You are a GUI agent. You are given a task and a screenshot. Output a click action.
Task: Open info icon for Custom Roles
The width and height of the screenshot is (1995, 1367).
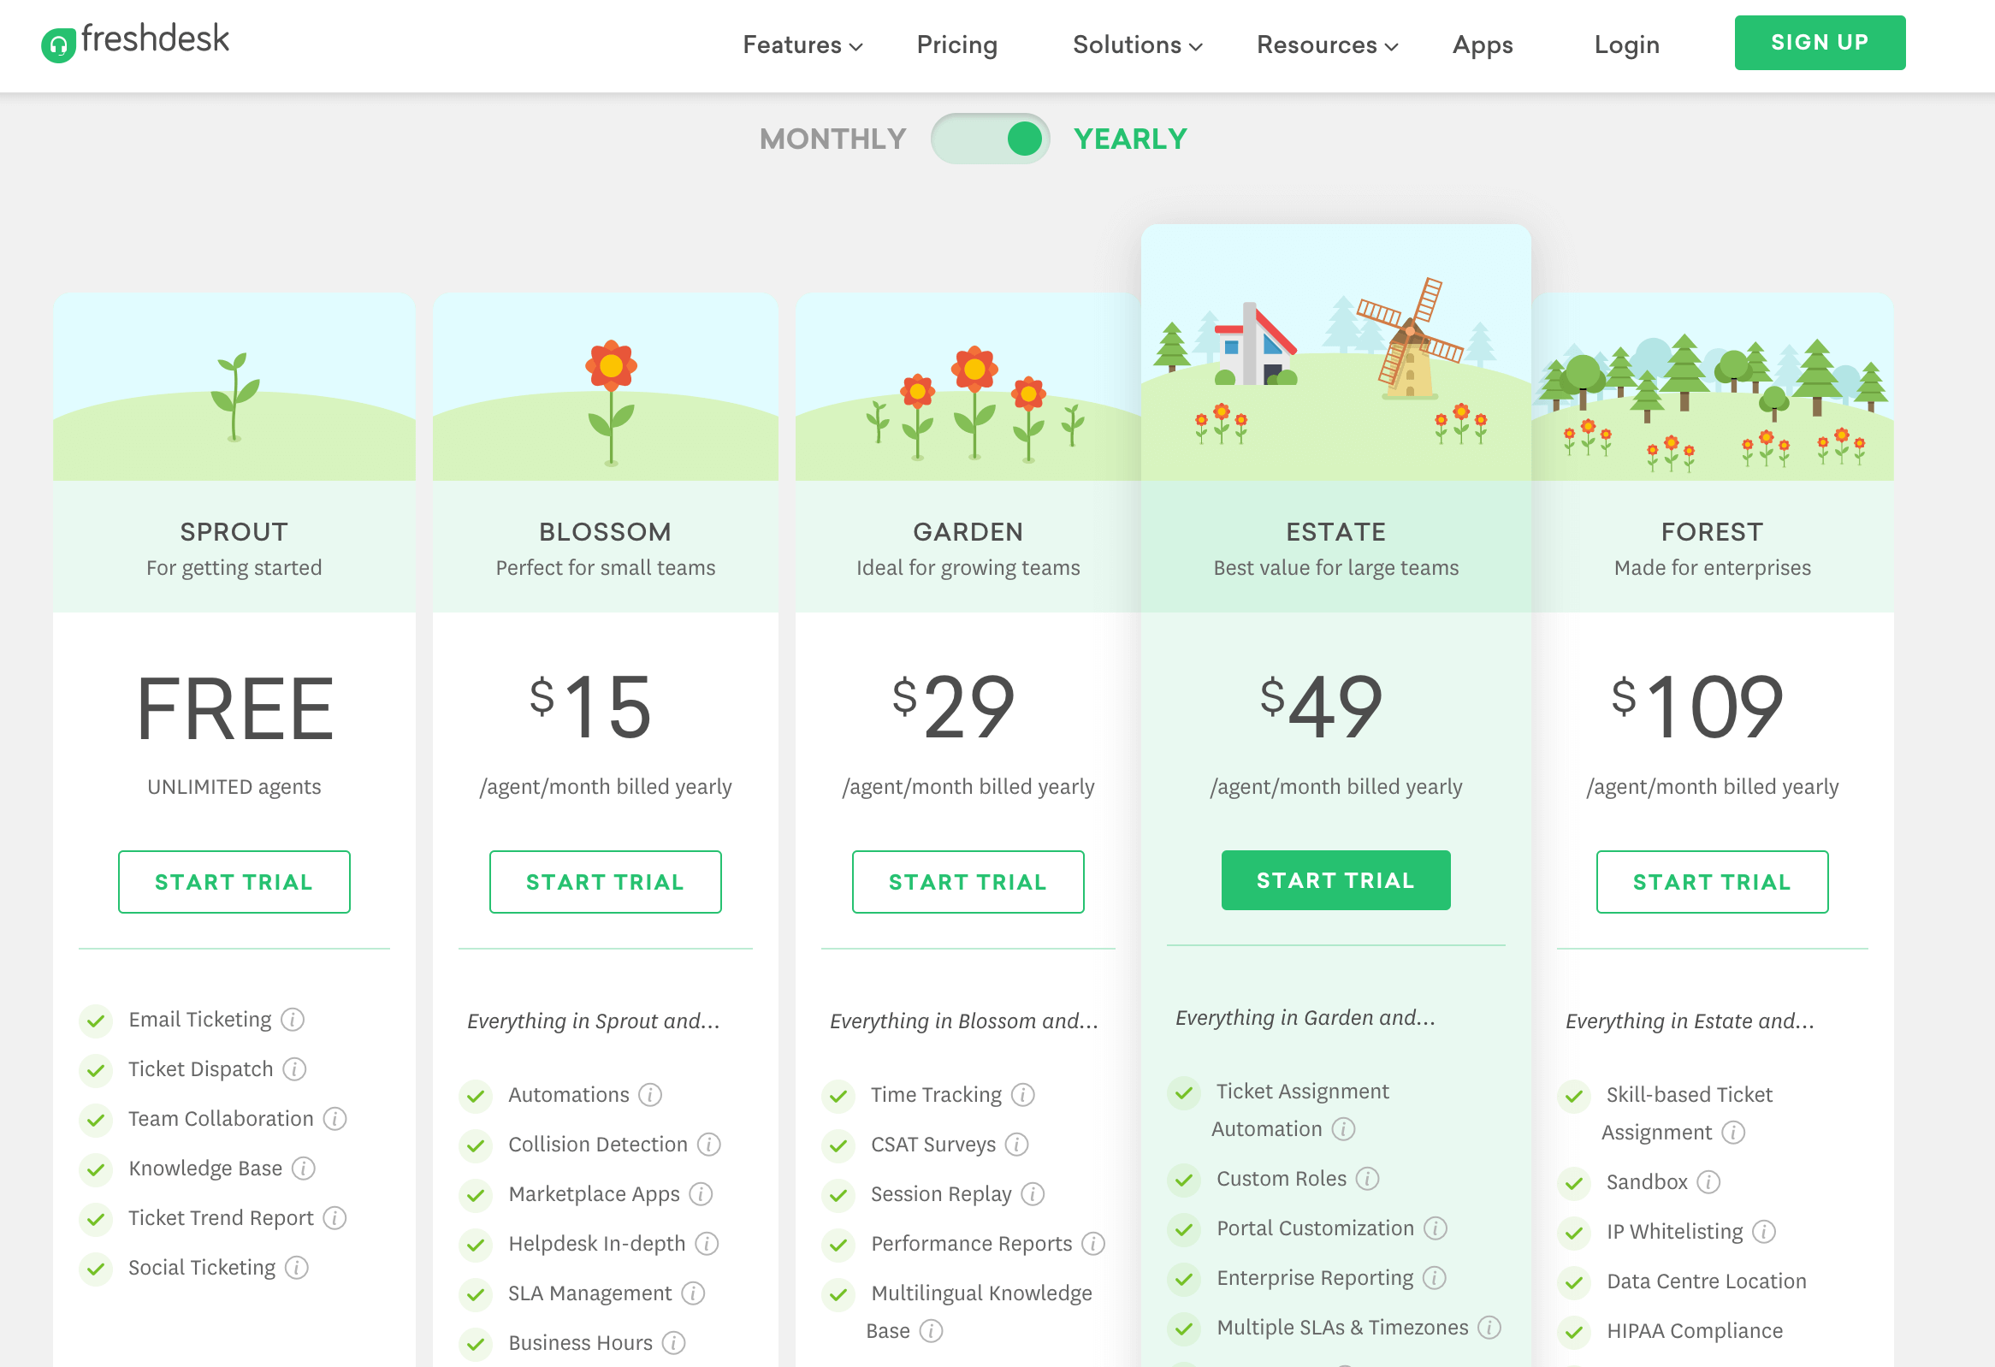tap(1368, 1179)
